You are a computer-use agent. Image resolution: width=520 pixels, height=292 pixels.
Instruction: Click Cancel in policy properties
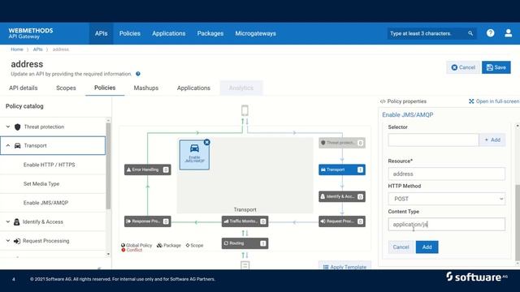click(401, 247)
